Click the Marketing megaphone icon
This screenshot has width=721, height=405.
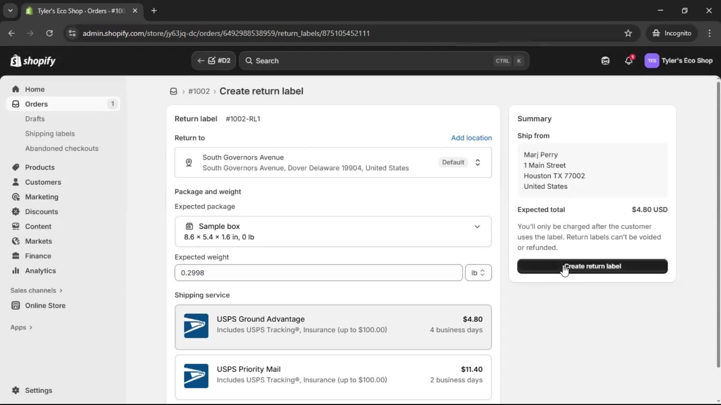pos(15,196)
